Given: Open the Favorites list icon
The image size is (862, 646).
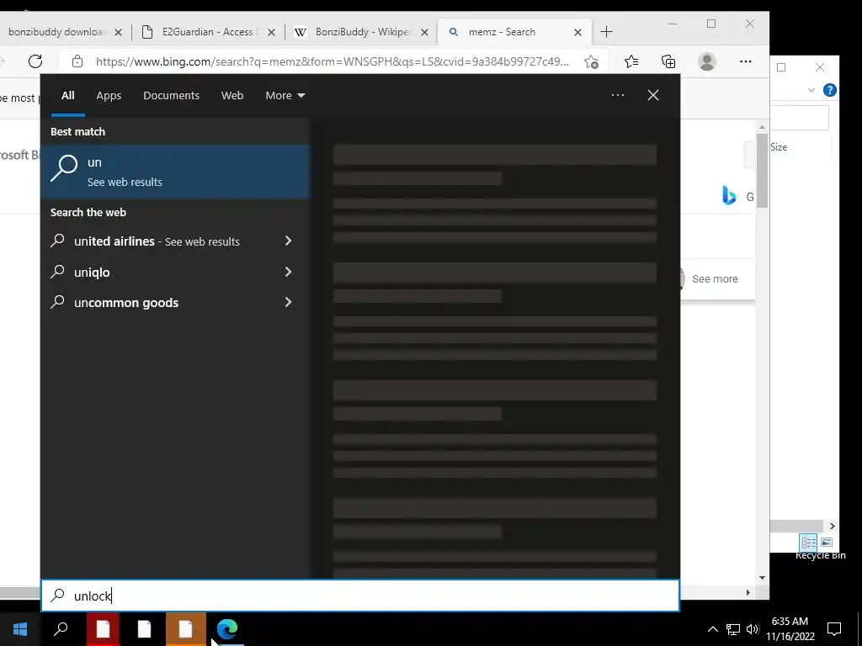Looking at the screenshot, I should point(631,61).
